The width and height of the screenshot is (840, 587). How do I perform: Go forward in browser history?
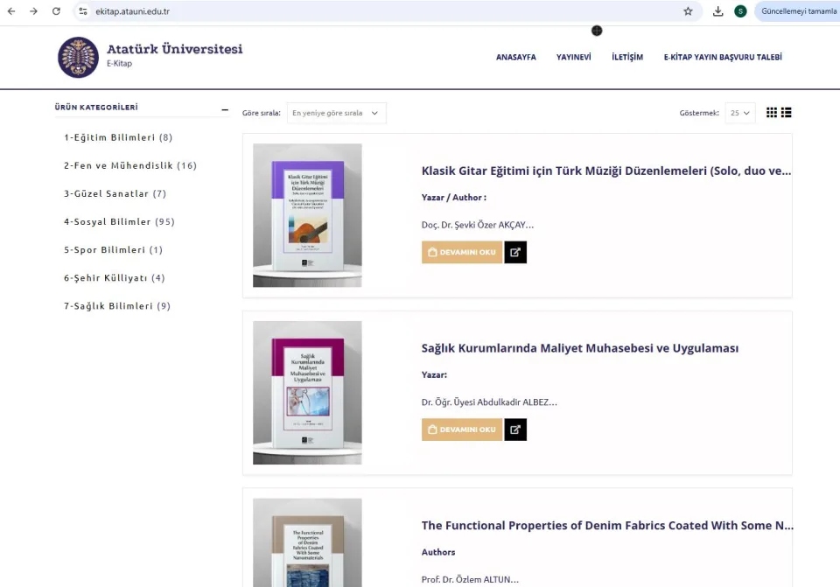click(x=34, y=11)
